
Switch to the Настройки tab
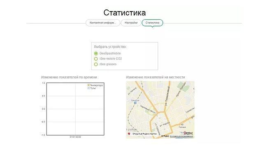coord(131,23)
